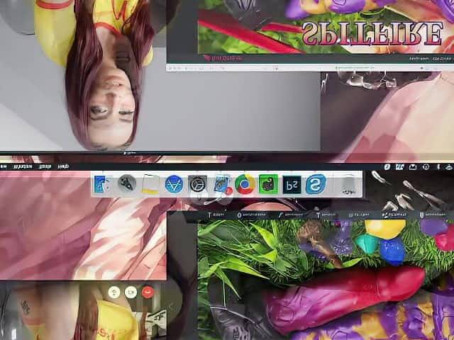Launch Photoshop from the dock
This screenshot has height=340, width=454.
coord(292,185)
